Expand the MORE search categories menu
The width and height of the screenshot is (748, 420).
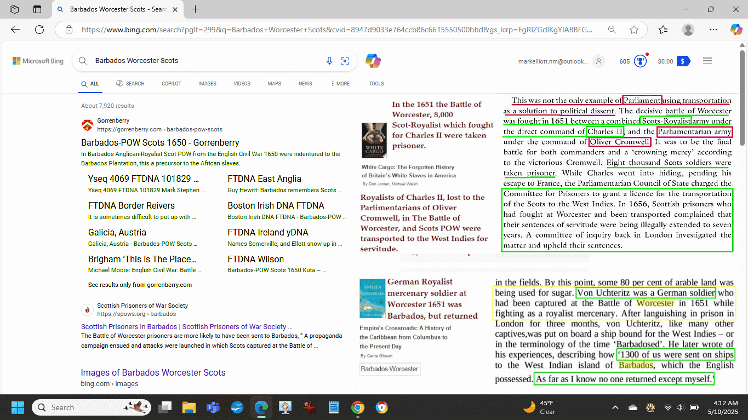point(340,84)
